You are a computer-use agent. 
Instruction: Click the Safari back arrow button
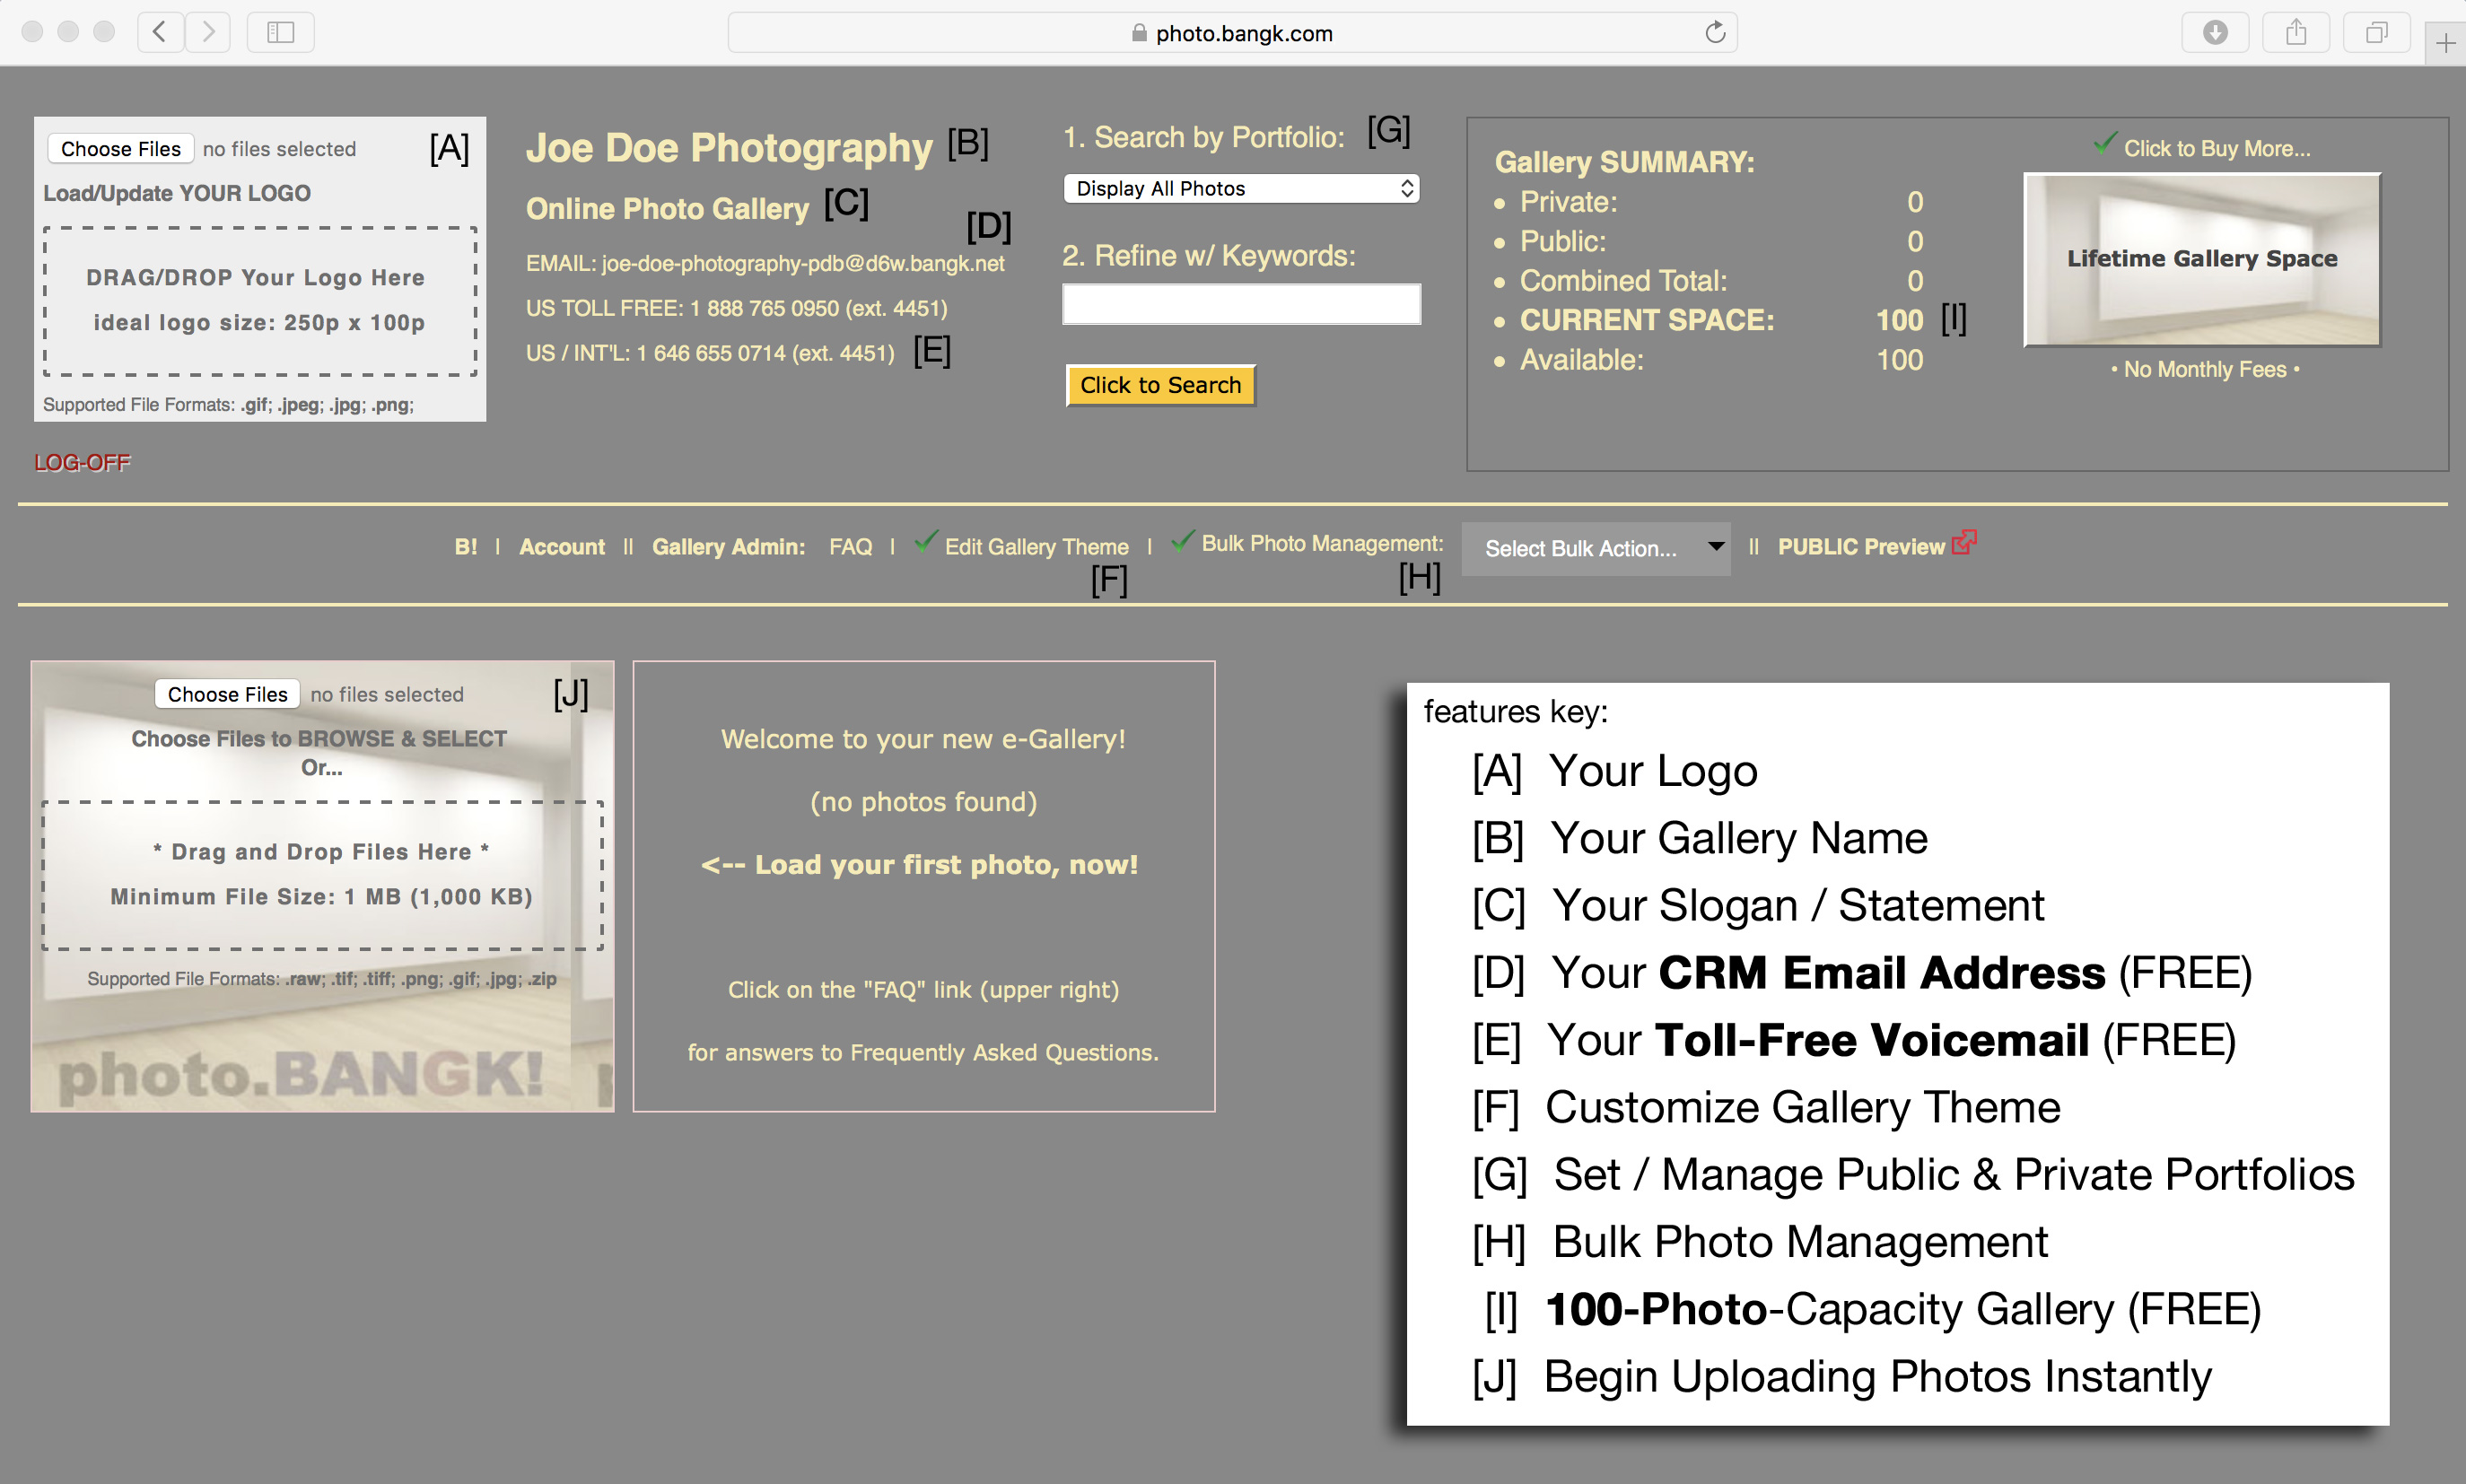[x=160, y=32]
